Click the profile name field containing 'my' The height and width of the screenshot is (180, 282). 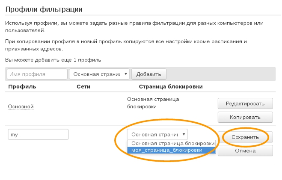click(x=38, y=134)
